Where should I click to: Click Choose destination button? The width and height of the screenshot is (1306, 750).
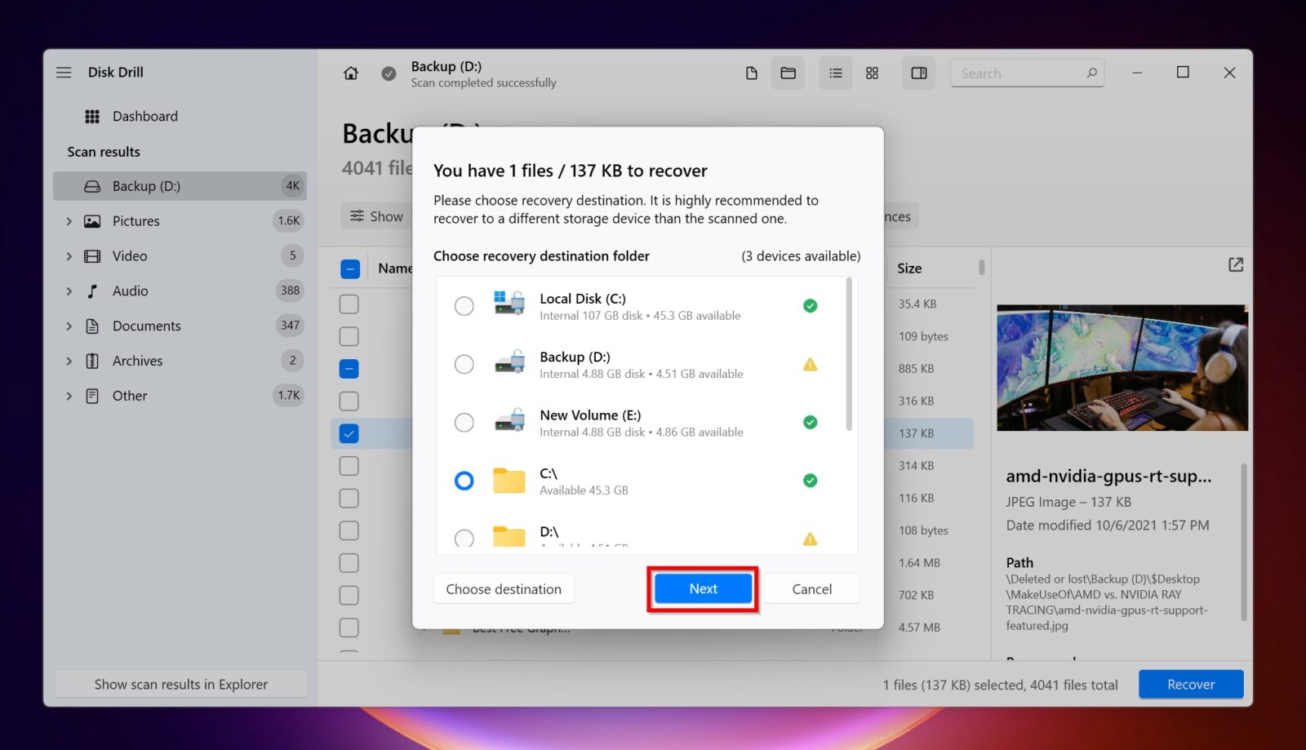(x=504, y=589)
